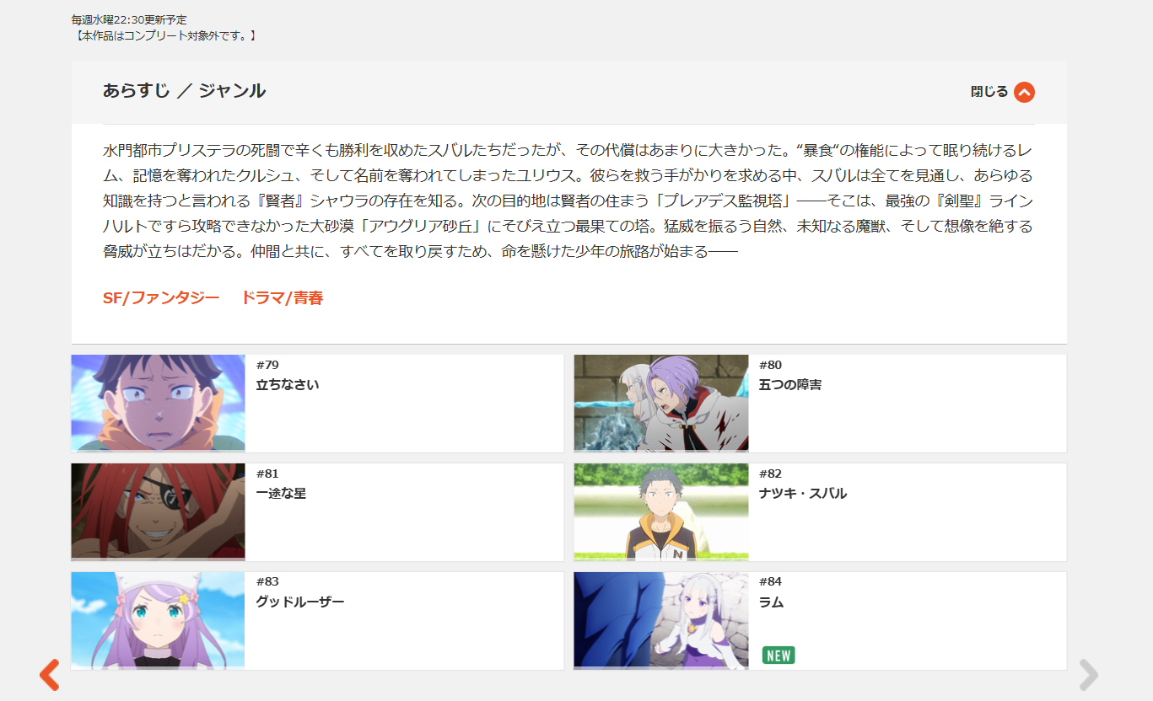Go to previous episodes with orange left arrow
The image size is (1153, 701).
coord(50,675)
